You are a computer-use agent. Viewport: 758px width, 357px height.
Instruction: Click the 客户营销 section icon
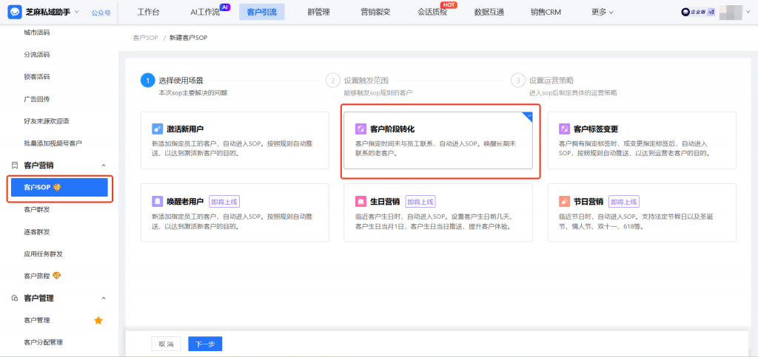(x=15, y=166)
